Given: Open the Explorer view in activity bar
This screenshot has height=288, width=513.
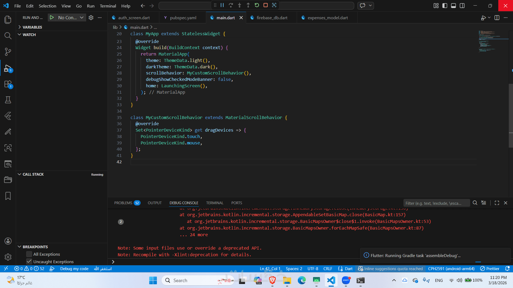Looking at the screenshot, I should (8, 19).
